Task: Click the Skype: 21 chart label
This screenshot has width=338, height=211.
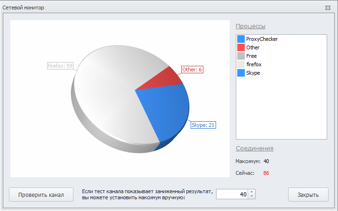Action: (203, 125)
